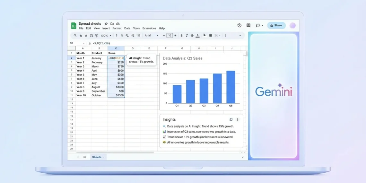Redo the last action
This screenshot has height=183, width=366.
(86, 36)
